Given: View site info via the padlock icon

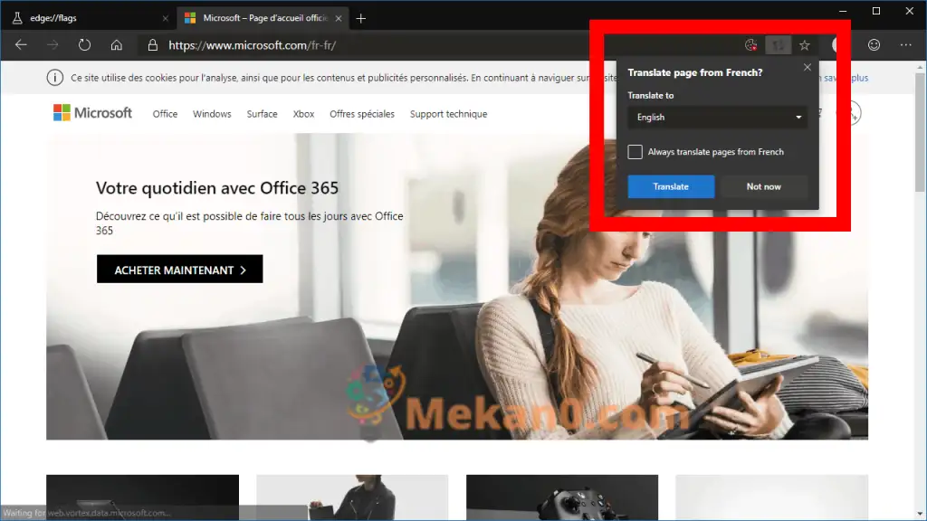Looking at the screenshot, I should point(152,44).
